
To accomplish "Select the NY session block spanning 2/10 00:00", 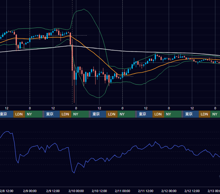I will click(x=80, y=114).
